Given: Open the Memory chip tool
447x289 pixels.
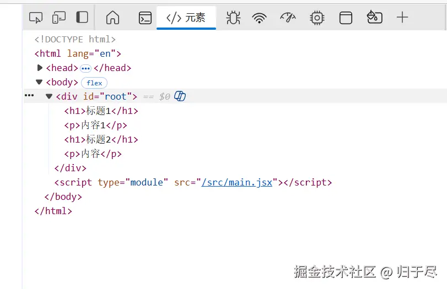Looking at the screenshot, I should click(x=317, y=18).
